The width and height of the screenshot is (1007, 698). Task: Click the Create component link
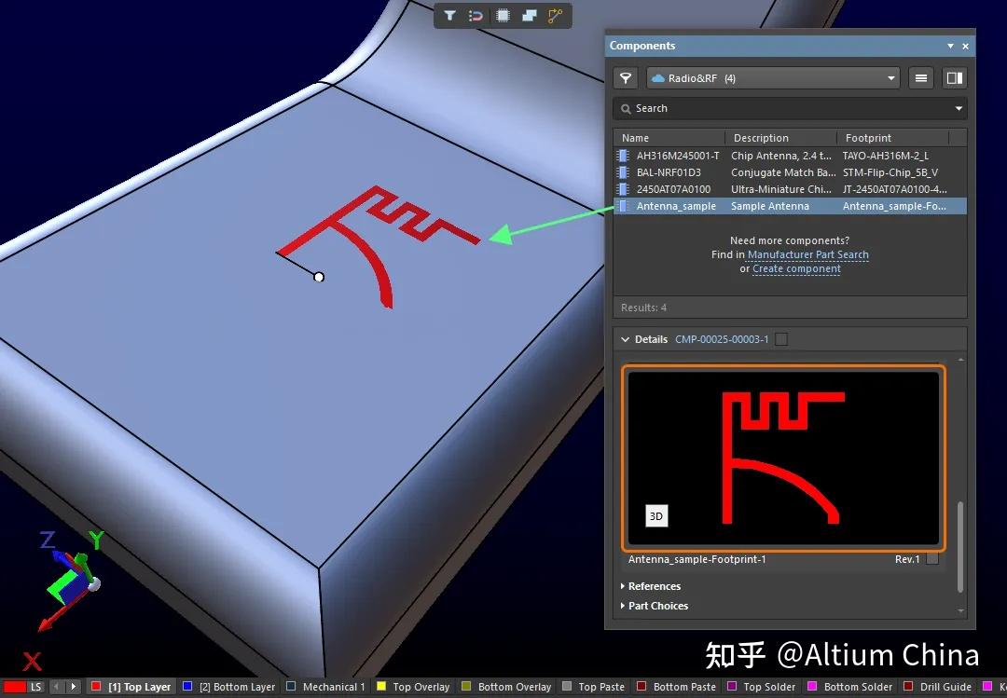(x=796, y=269)
